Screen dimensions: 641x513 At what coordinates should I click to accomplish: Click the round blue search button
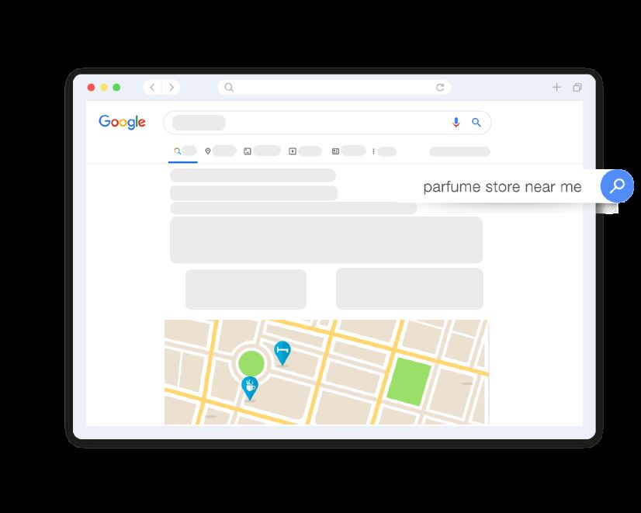(617, 185)
